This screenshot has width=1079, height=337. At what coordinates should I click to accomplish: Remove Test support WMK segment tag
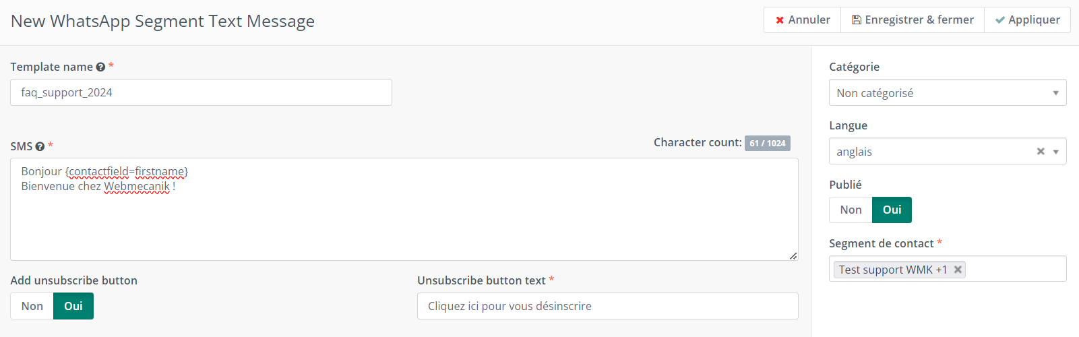957,270
